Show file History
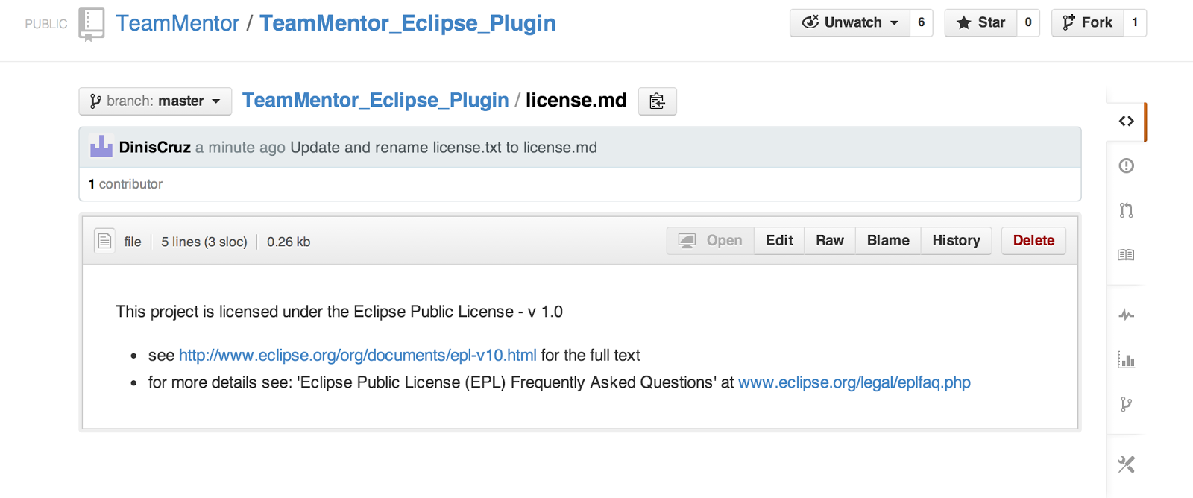This screenshot has width=1193, height=498. click(956, 241)
